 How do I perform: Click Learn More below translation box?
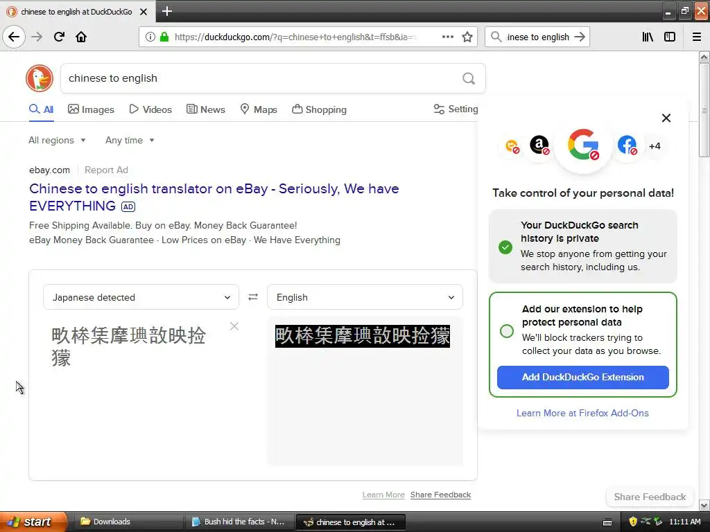point(383,495)
